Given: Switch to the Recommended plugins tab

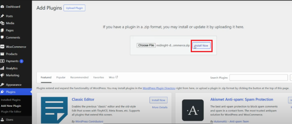Looking at the screenshot, I should click(x=79, y=77).
